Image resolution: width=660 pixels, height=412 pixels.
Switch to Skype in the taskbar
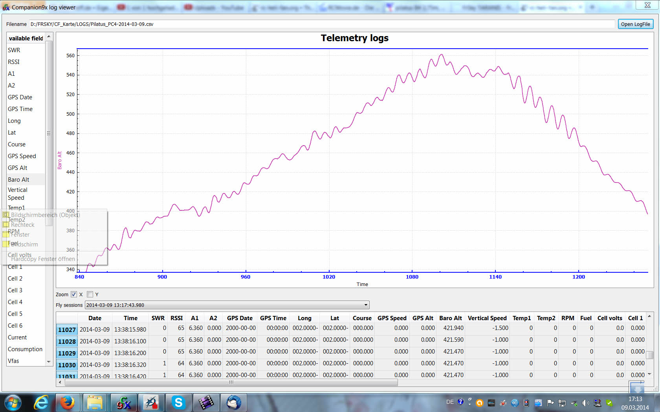pos(178,403)
